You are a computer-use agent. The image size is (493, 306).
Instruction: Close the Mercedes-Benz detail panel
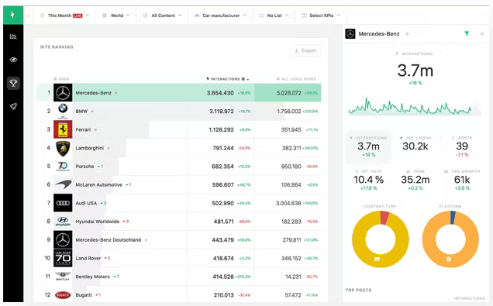coord(481,33)
